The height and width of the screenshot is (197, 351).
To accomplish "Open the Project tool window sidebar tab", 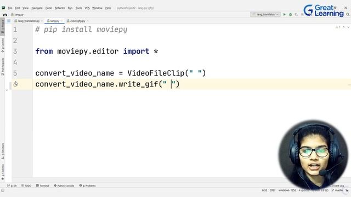I will click(x=3, y=27).
